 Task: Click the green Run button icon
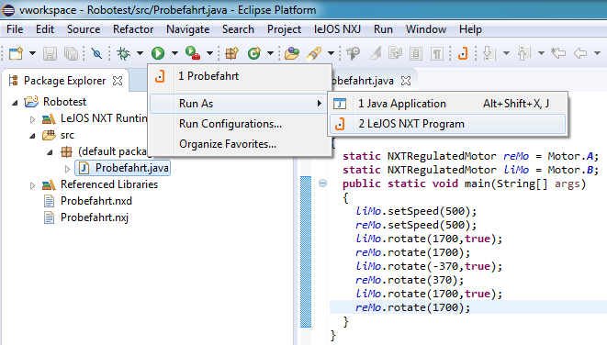pyautogui.click(x=158, y=53)
